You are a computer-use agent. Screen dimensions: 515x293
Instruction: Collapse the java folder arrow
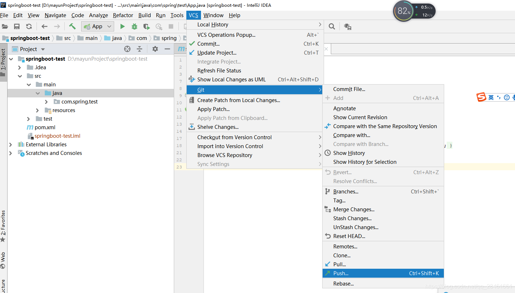pyautogui.click(x=38, y=93)
